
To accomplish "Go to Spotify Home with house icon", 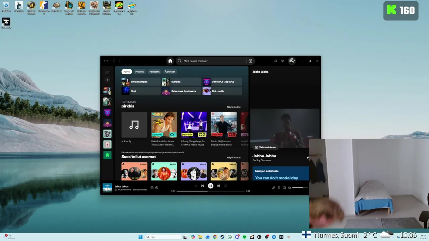I will (170, 61).
